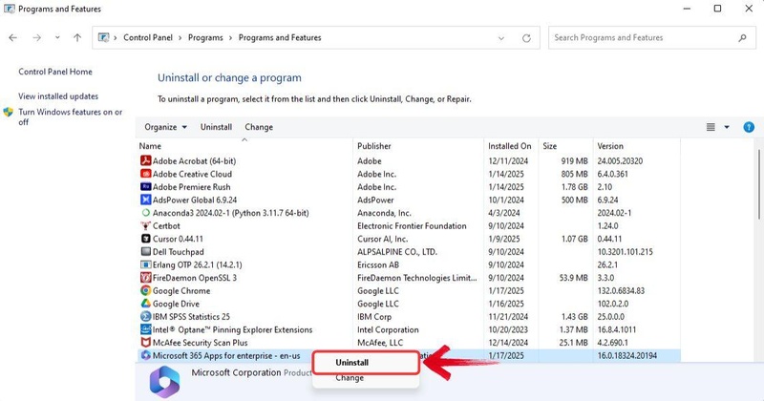Click IBM Corp publisher cell
Image resolution: width=764 pixels, height=401 pixels.
(x=374, y=316)
